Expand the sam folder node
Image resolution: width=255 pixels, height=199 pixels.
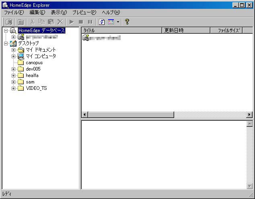[14, 82]
